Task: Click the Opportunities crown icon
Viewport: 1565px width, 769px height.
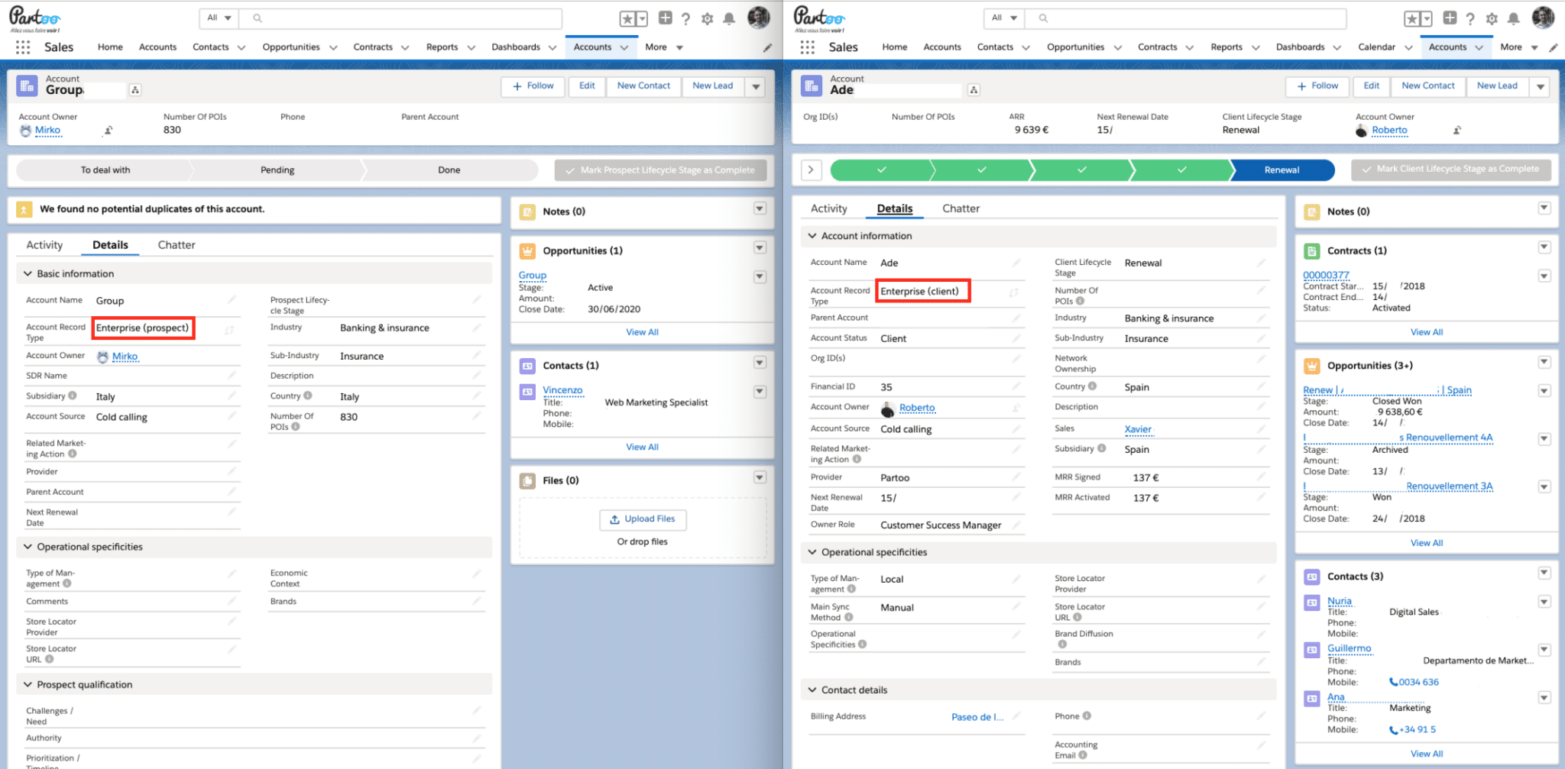Action: 528,250
